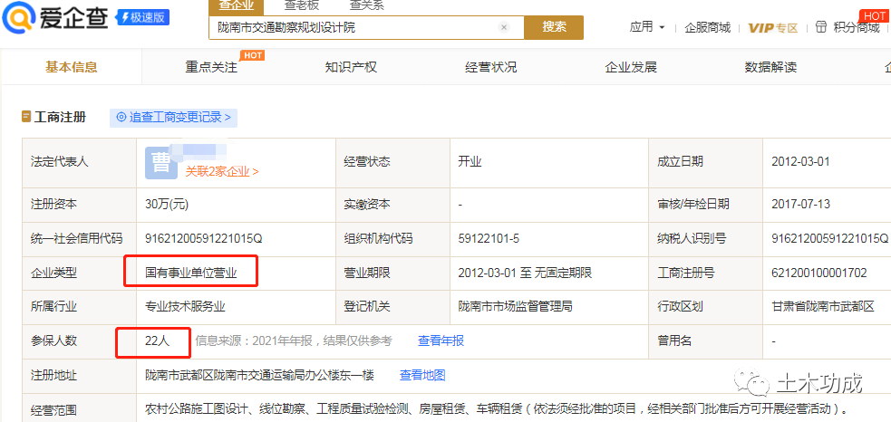Open 企服商城 link

point(708,27)
